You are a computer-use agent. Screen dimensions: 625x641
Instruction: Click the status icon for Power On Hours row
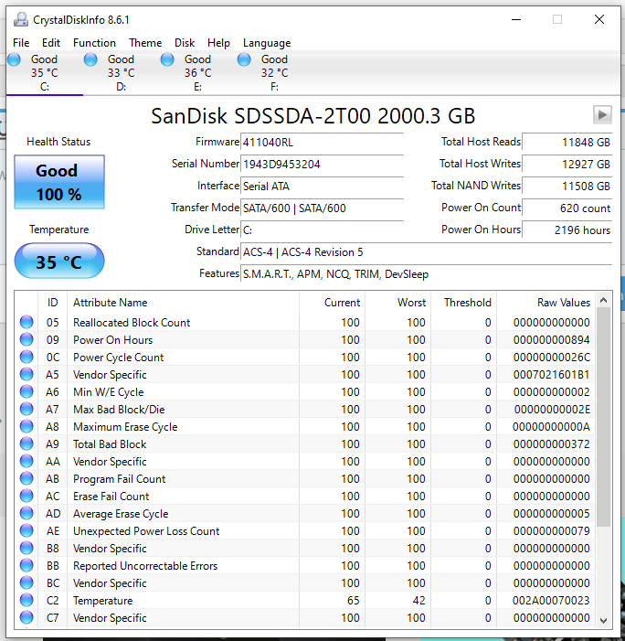pyautogui.click(x=26, y=340)
